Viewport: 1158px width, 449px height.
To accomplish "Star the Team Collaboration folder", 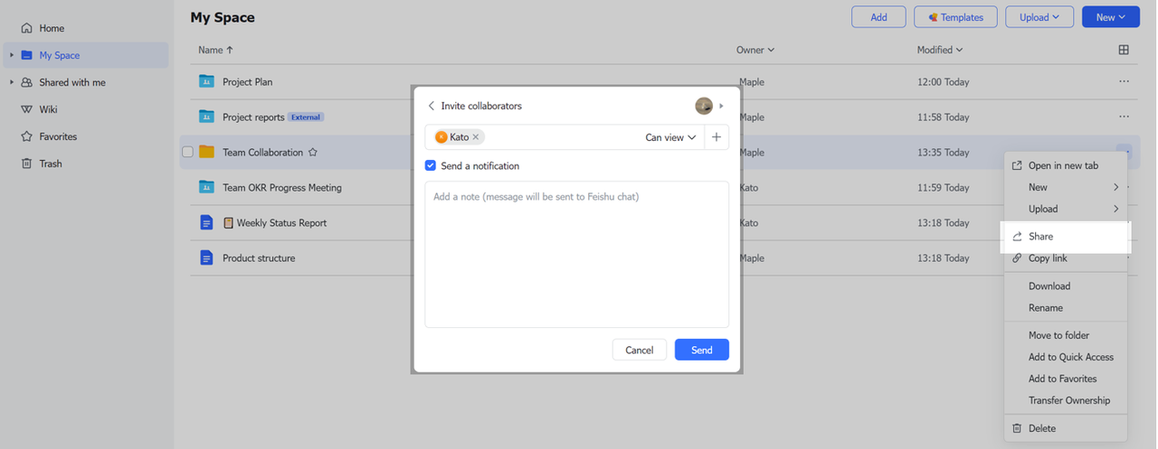I will coord(313,153).
